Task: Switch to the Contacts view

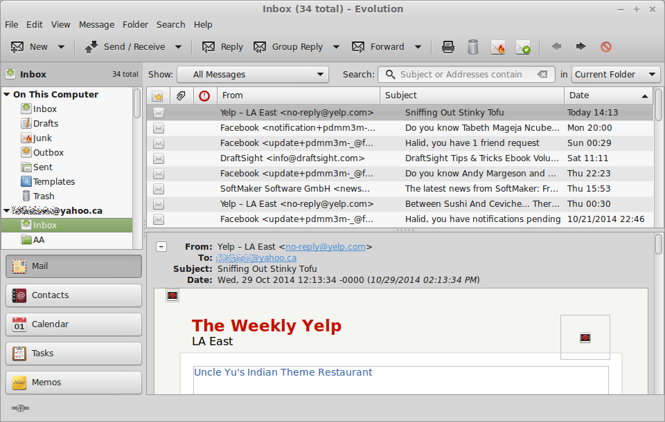Action: [74, 295]
